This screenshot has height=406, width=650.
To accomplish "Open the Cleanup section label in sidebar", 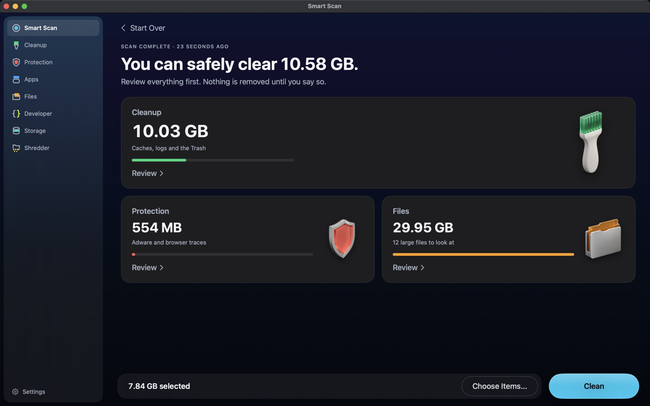I will (x=35, y=45).
